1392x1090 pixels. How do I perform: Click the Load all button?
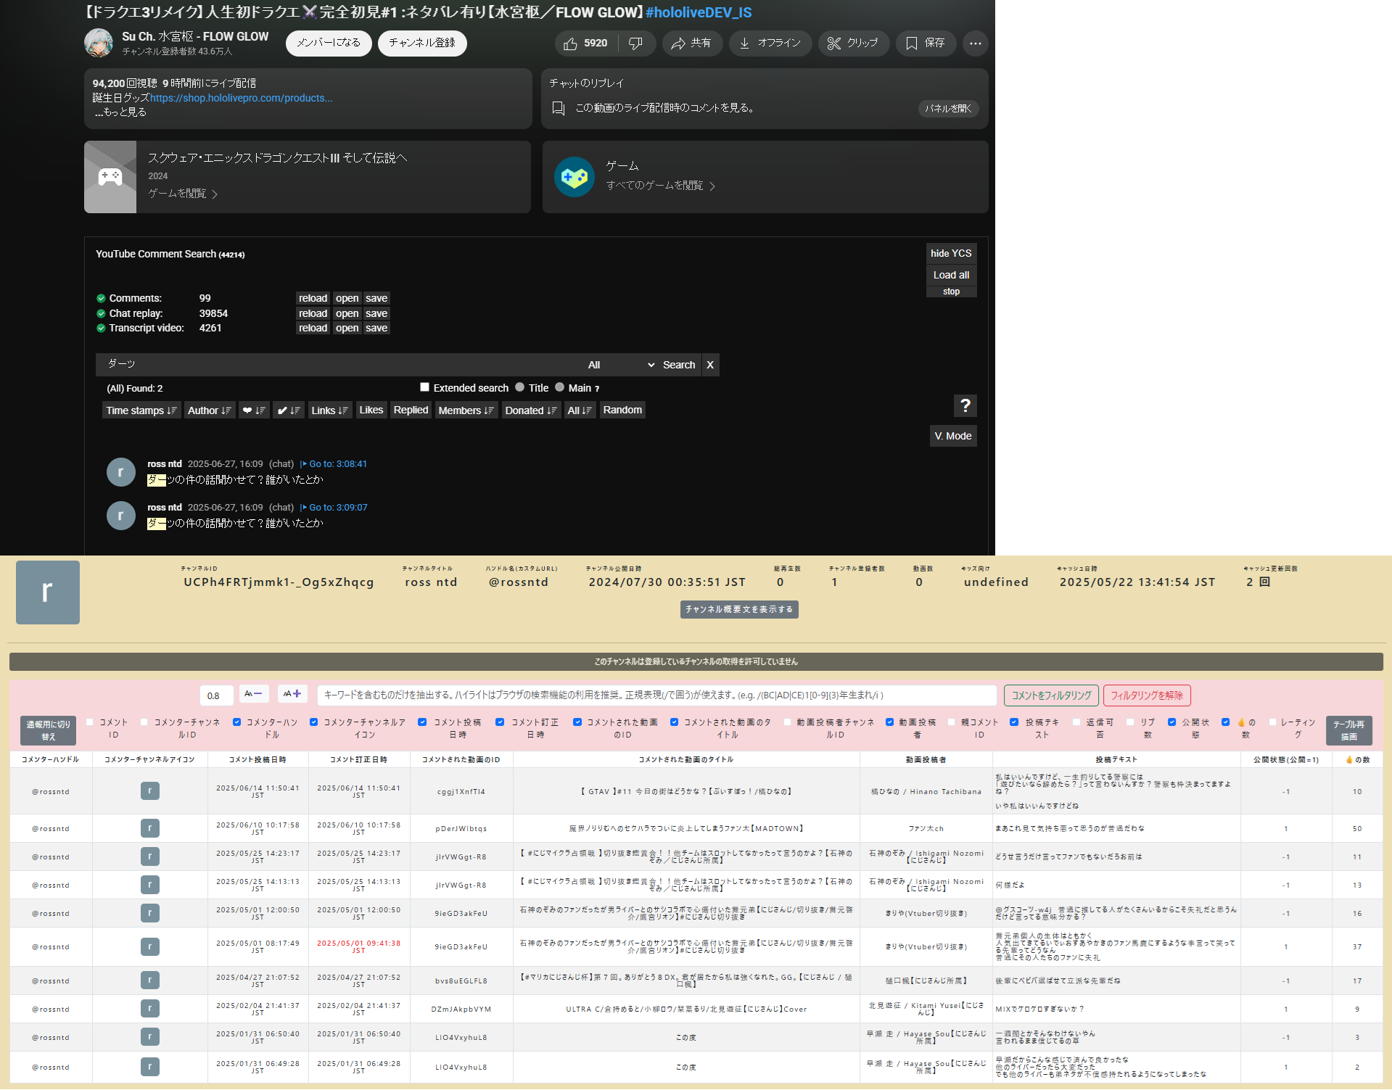[951, 275]
